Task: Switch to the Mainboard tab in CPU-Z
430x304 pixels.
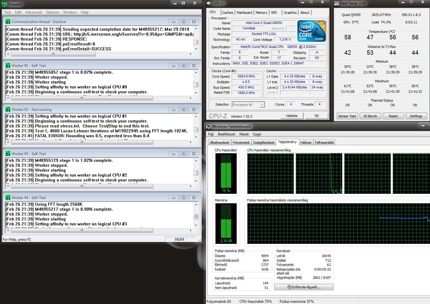Action: coord(244,13)
